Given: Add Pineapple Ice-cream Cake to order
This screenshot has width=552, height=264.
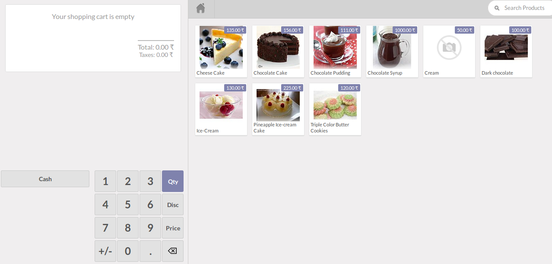Looking at the screenshot, I should pos(278,109).
